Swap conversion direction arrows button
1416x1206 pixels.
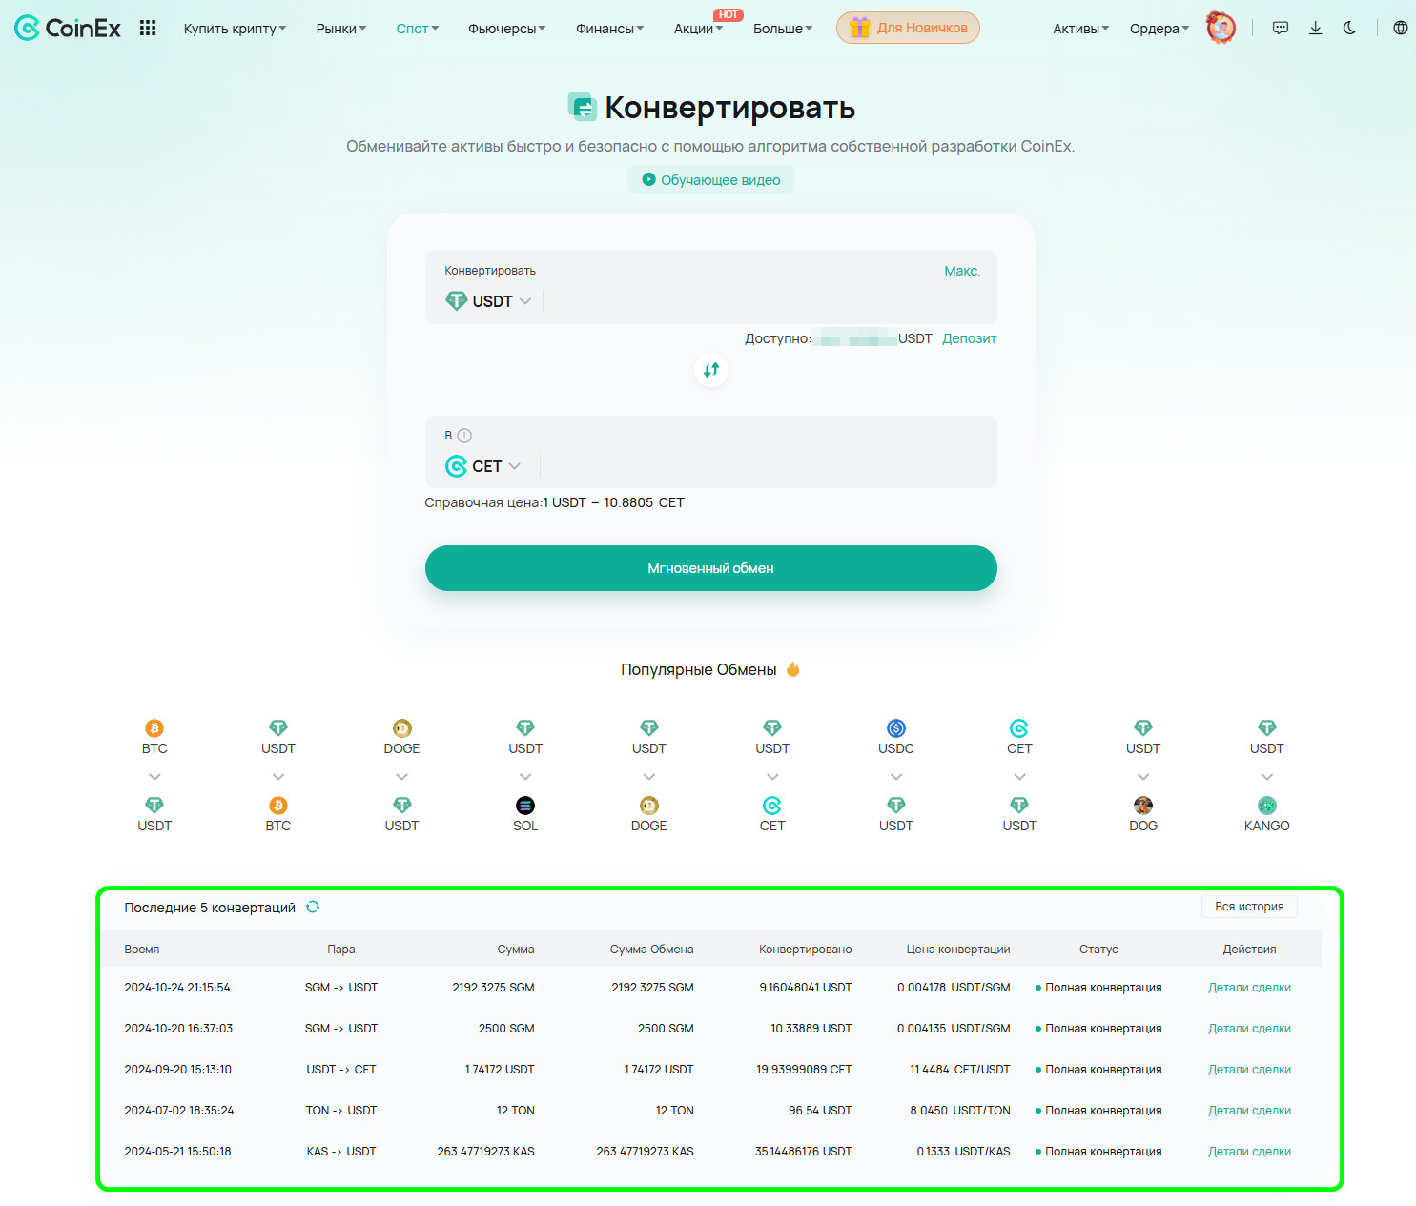pos(711,370)
